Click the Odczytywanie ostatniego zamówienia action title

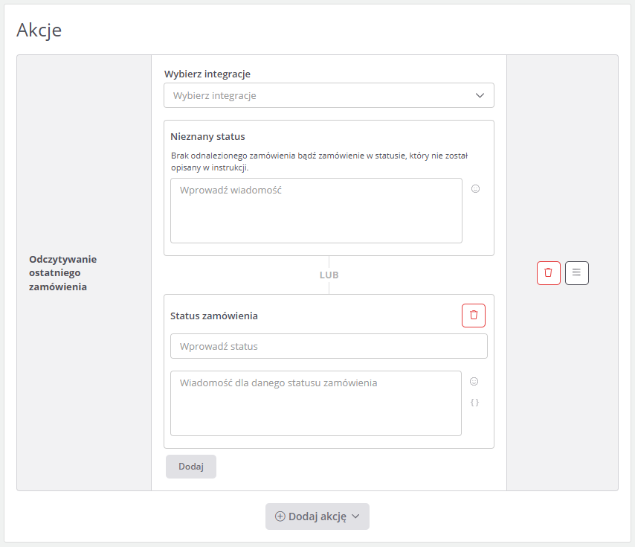click(63, 272)
